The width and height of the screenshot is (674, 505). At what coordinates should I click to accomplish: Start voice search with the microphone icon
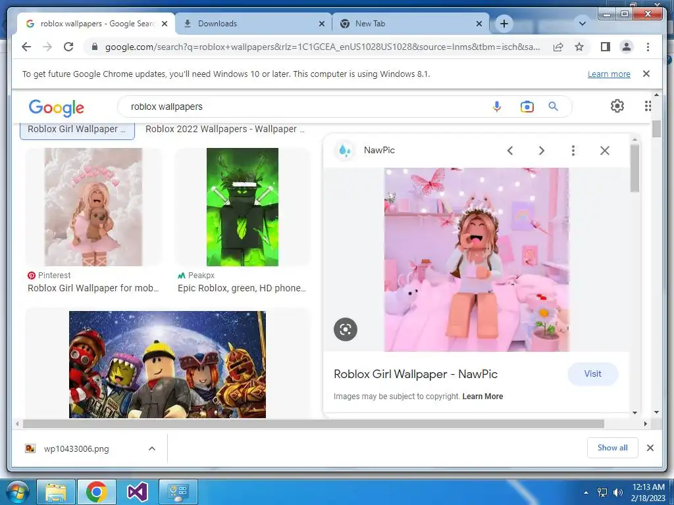click(497, 107)
